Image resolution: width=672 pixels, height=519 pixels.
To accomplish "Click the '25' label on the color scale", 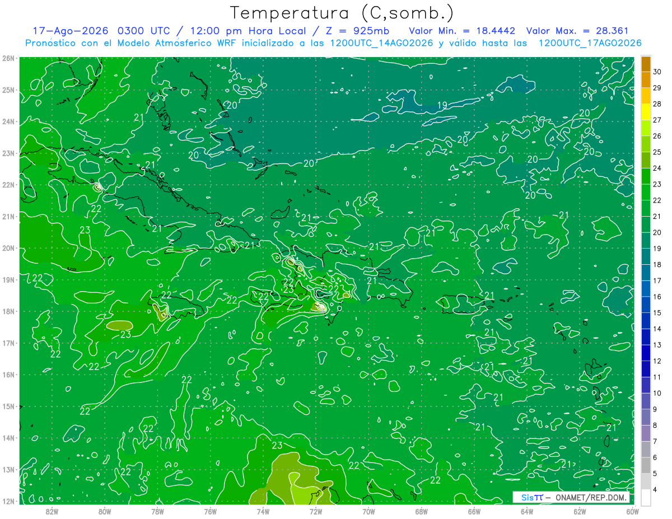I will coord(657,152).
